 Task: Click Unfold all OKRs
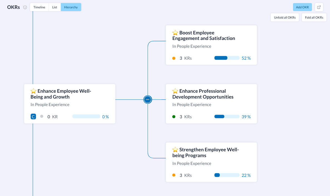285,17
